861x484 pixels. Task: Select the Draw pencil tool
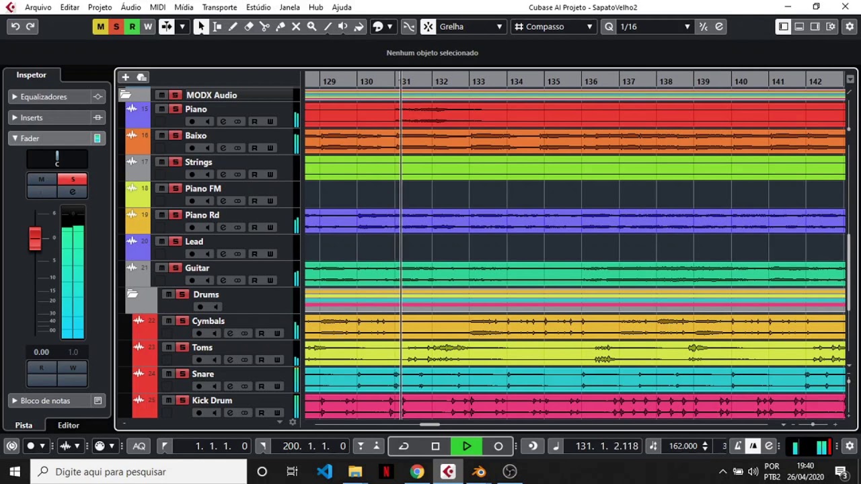point(233,27)
